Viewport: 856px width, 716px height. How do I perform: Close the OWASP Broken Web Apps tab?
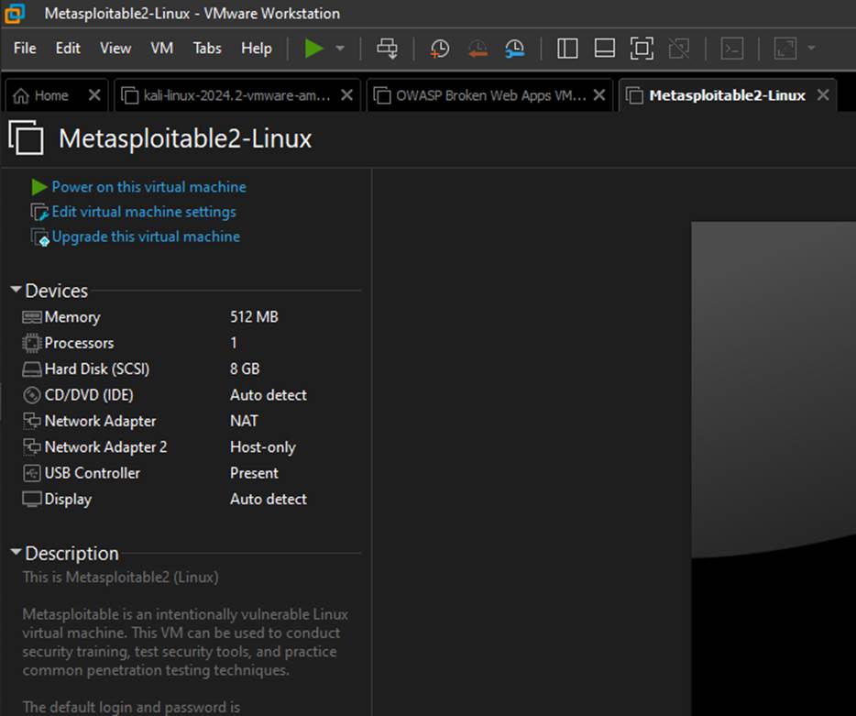pos(598,95)
